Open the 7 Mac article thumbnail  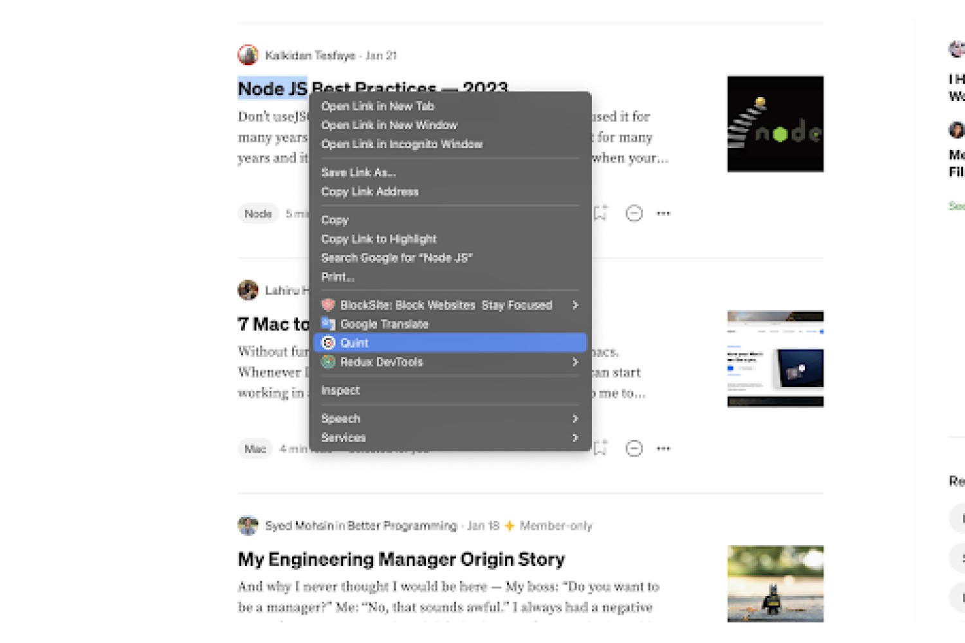(775, 359)
